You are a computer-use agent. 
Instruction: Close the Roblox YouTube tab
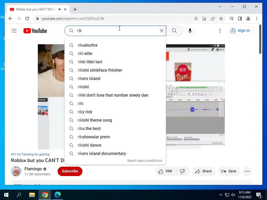tap(65, 9)
